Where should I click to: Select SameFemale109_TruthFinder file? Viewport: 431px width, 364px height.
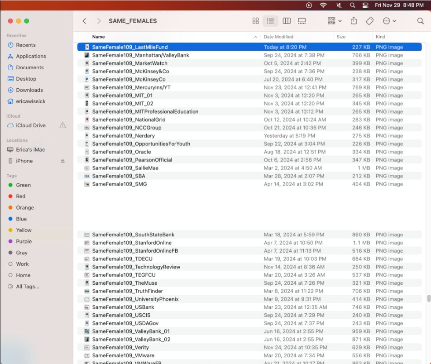click(x=249, y=291)
